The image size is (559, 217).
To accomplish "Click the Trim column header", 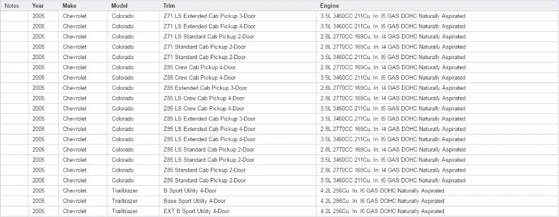I will (x=169, y=6).
